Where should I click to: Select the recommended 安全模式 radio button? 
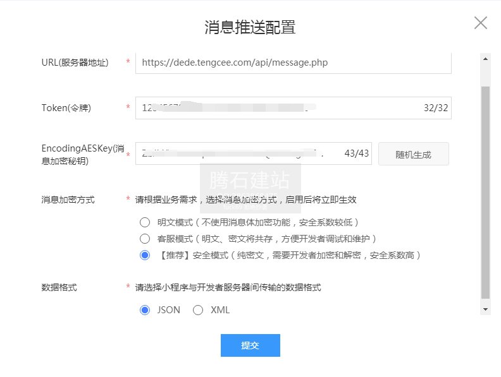pyautogui.click(x=145, y=255)
